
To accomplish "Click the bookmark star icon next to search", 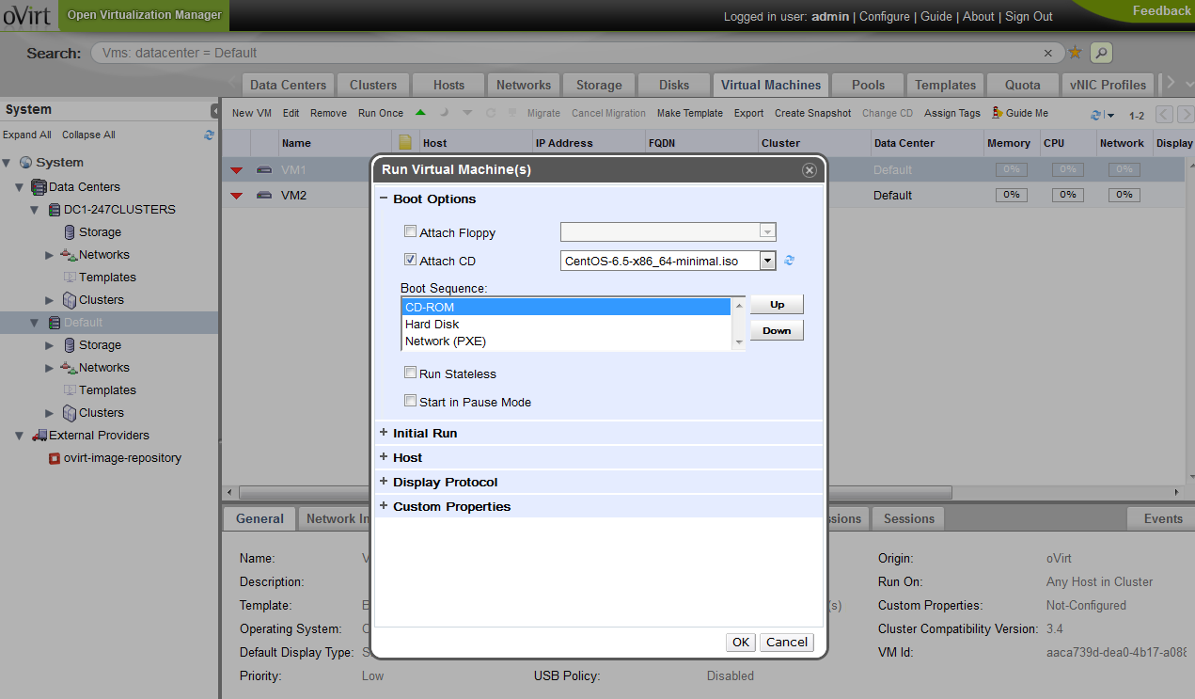I will point(1075,54).
